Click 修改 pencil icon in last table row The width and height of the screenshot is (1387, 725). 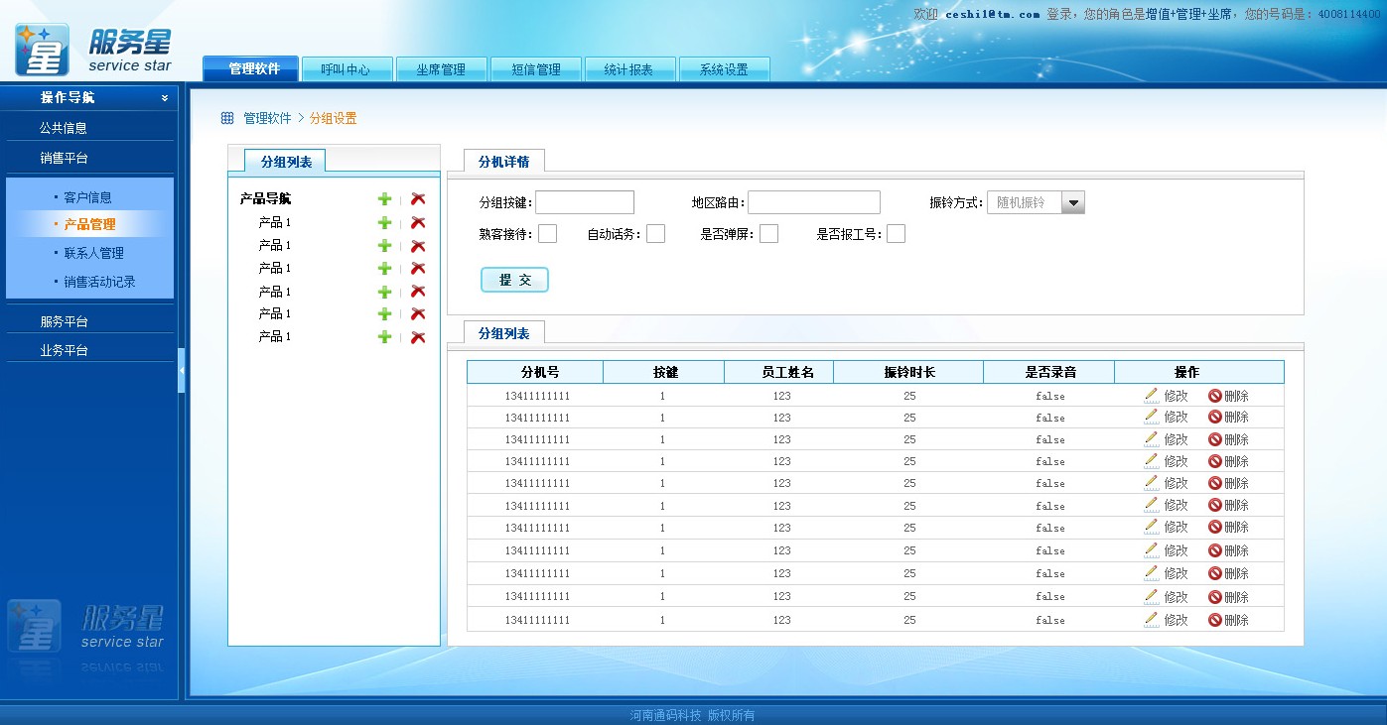click(x=1152, y=619)
